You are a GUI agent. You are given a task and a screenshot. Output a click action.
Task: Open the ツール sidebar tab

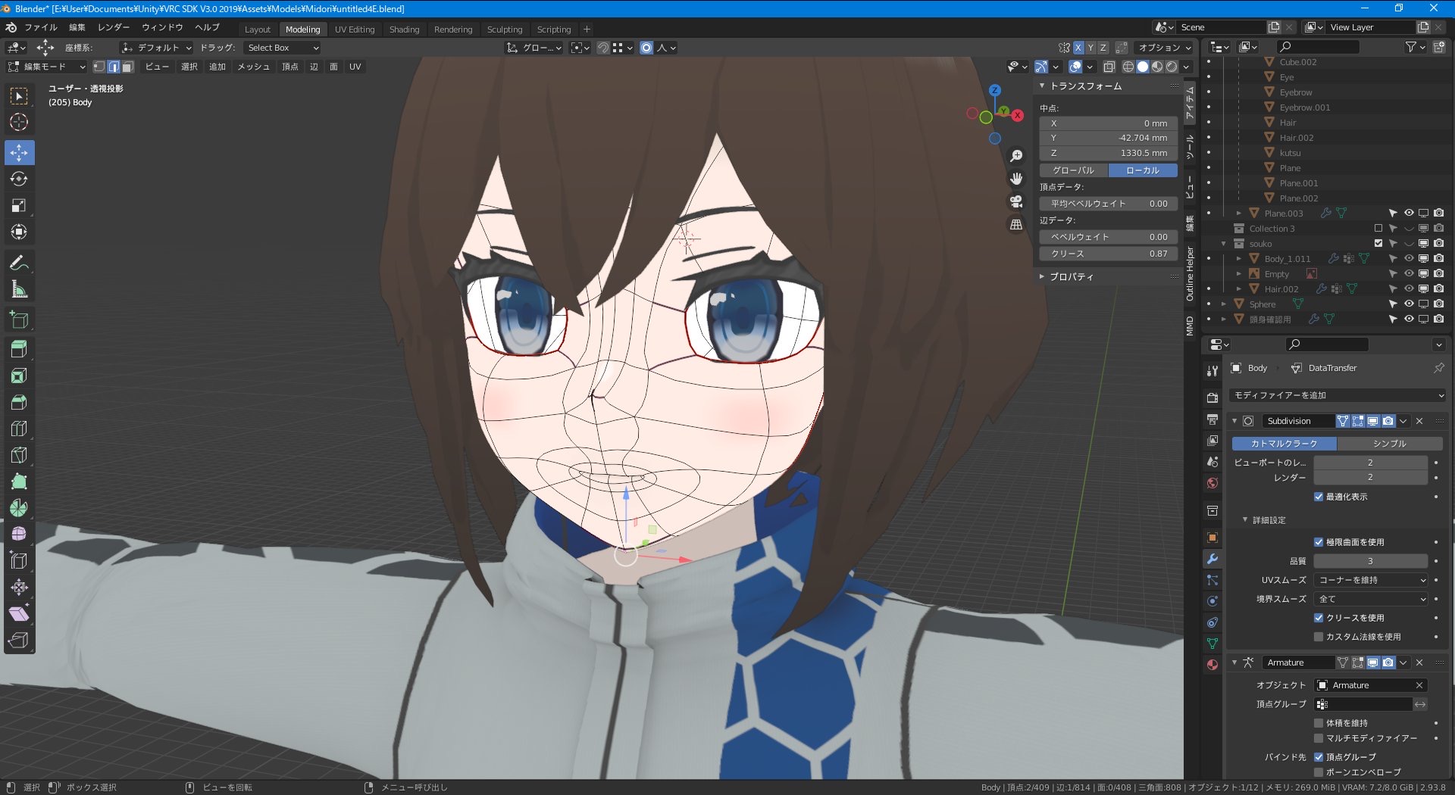click(x=1190, y=147)
